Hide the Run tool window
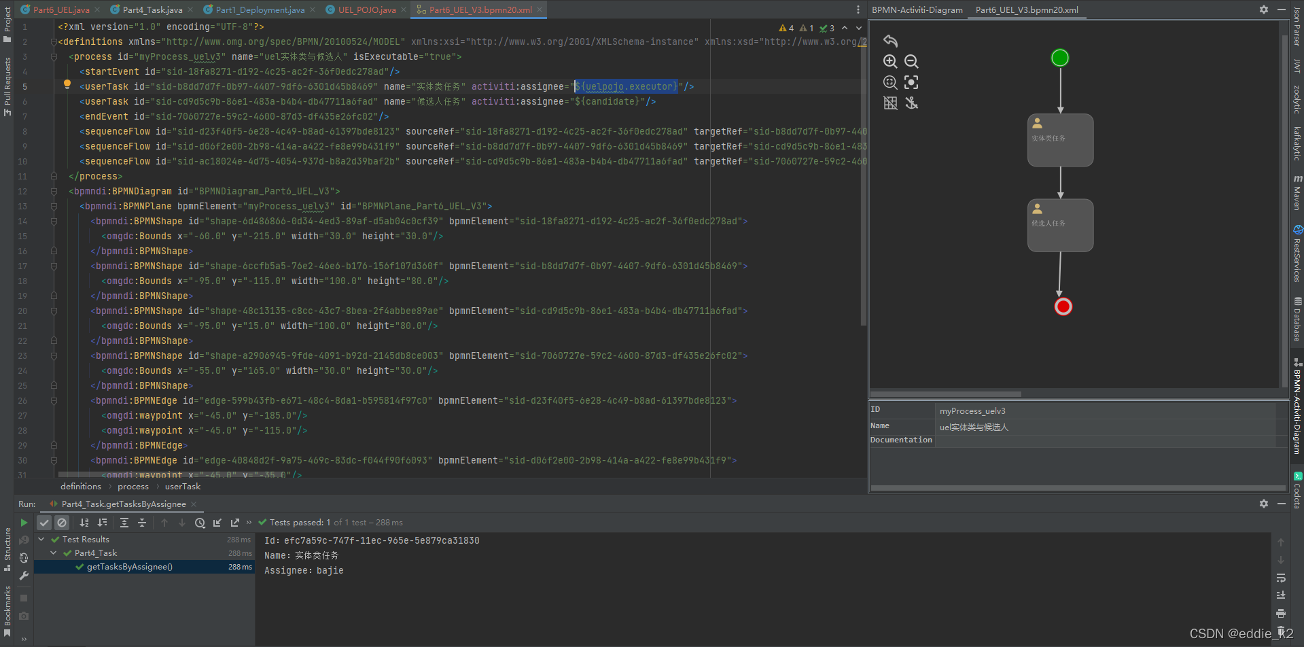This screenshot has height=647, width=1304. click(1281, 504)
